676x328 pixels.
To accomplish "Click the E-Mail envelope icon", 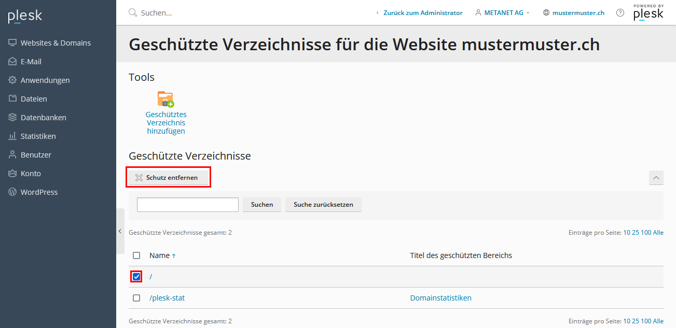I will point(12,62).
